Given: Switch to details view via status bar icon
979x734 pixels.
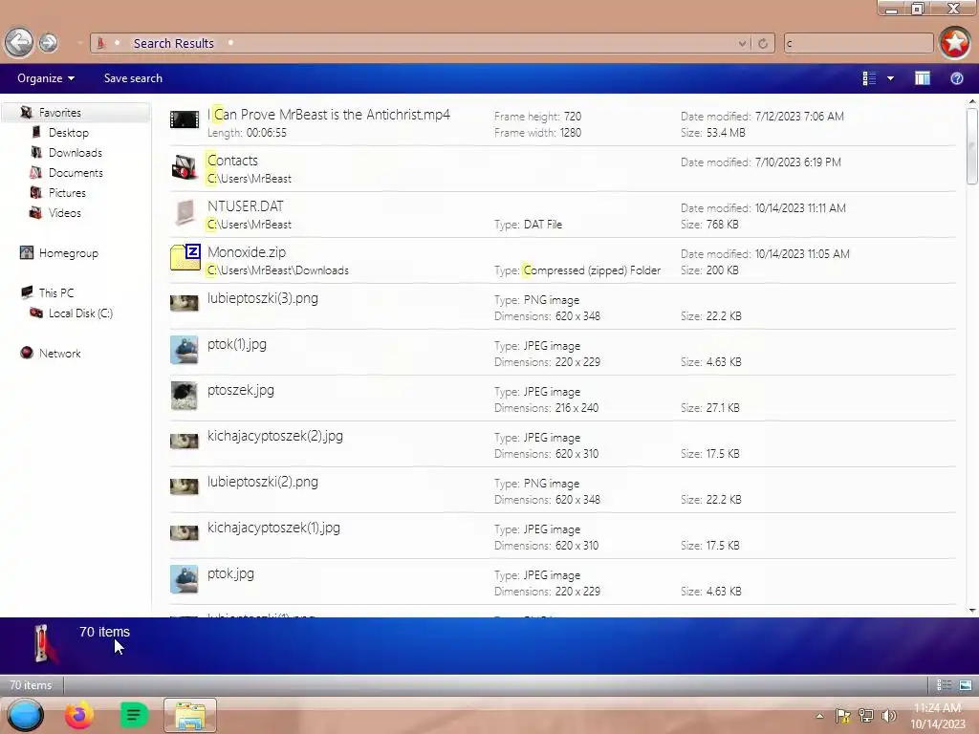Looking at the screenshot, I should click(944, 685).
